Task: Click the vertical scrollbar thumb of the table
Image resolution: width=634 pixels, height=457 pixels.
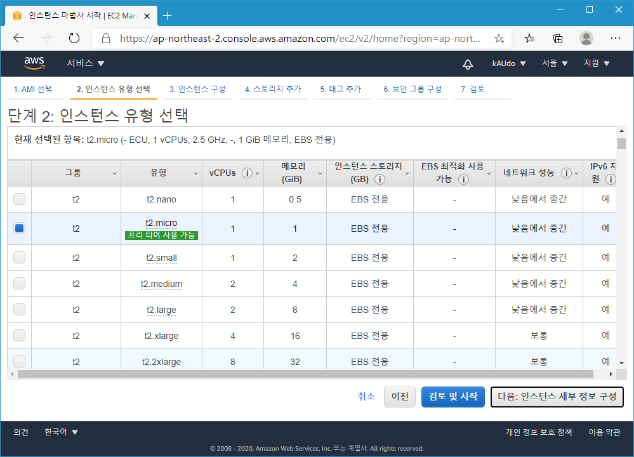Action: tap(621, 143)
